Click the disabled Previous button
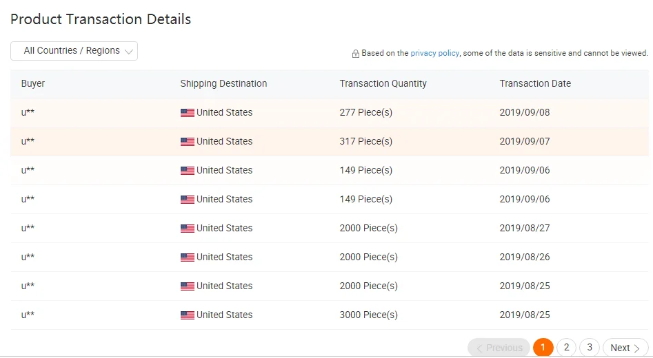This screenshot has height=358, width=653. pos(499,348)
